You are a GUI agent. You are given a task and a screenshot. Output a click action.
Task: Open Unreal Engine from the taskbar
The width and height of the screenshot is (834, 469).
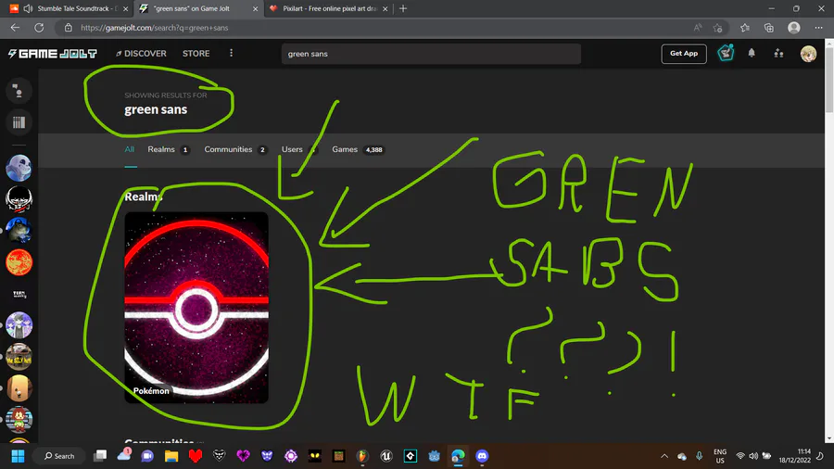(x=386, y=456)
